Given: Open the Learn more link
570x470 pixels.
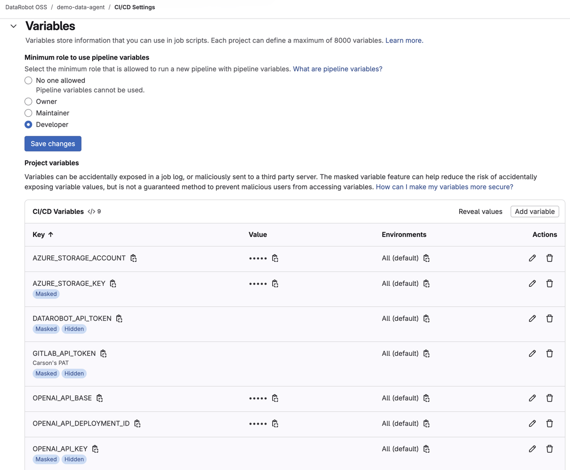Looking at the screenshot, I should (x=404, y=41).
